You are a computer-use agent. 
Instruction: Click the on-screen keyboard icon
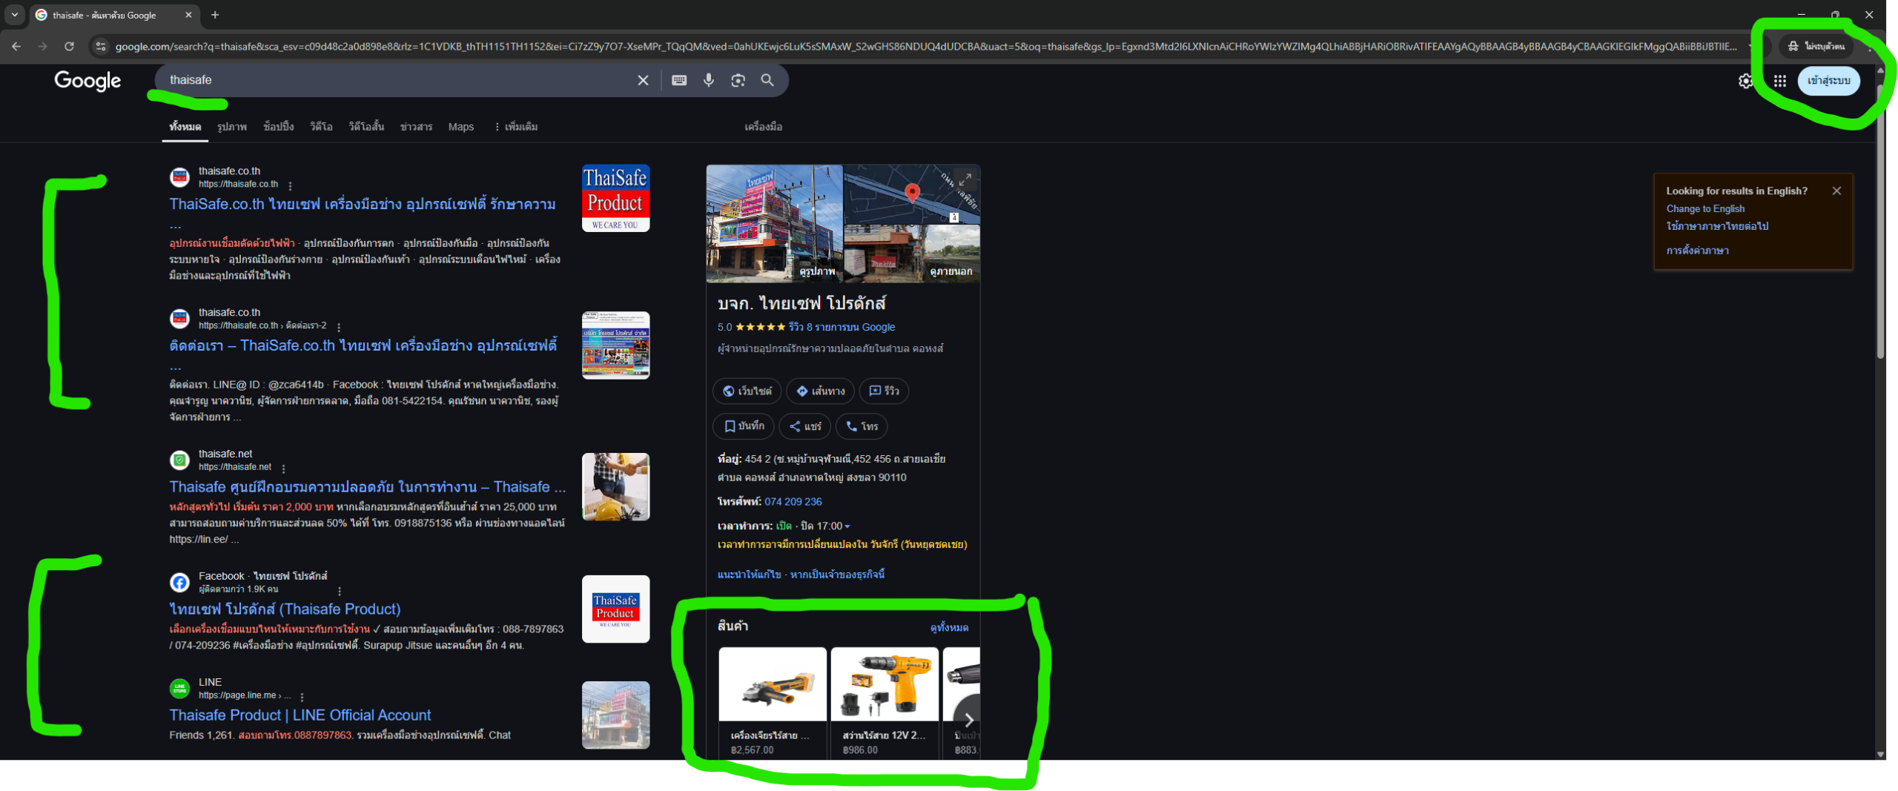pos(678,80)
